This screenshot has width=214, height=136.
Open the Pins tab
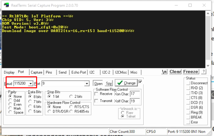pyautogui.click(x=49, y=72)
